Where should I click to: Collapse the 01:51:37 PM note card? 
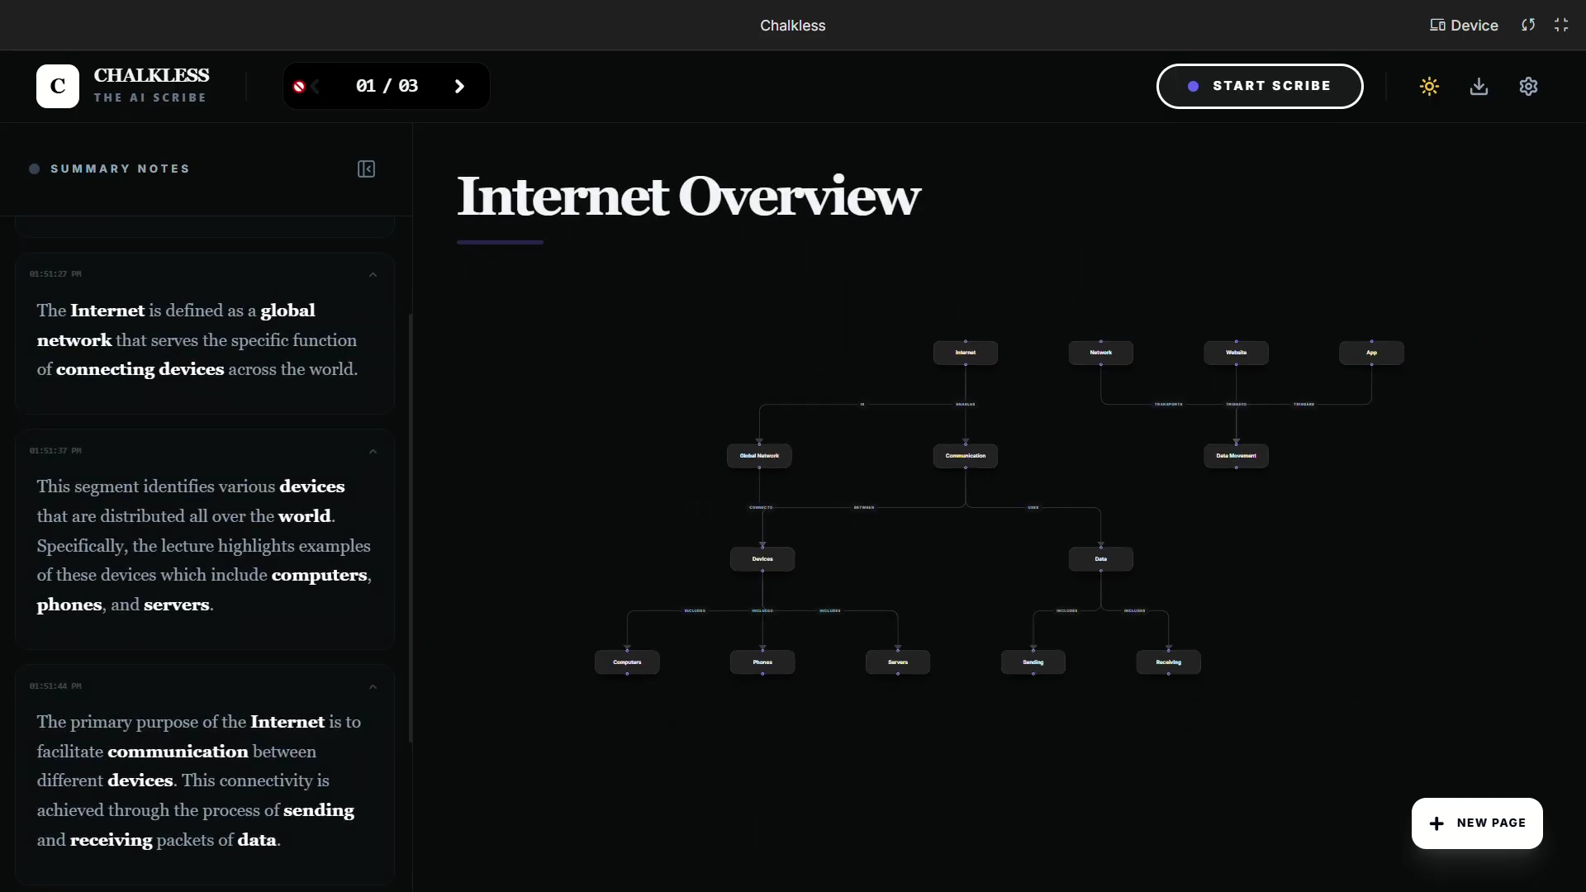[x=373, y=452]
